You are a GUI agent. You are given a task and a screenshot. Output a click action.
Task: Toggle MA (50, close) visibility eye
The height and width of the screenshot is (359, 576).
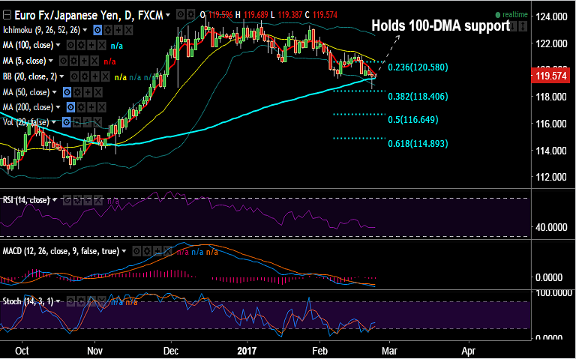67,91
